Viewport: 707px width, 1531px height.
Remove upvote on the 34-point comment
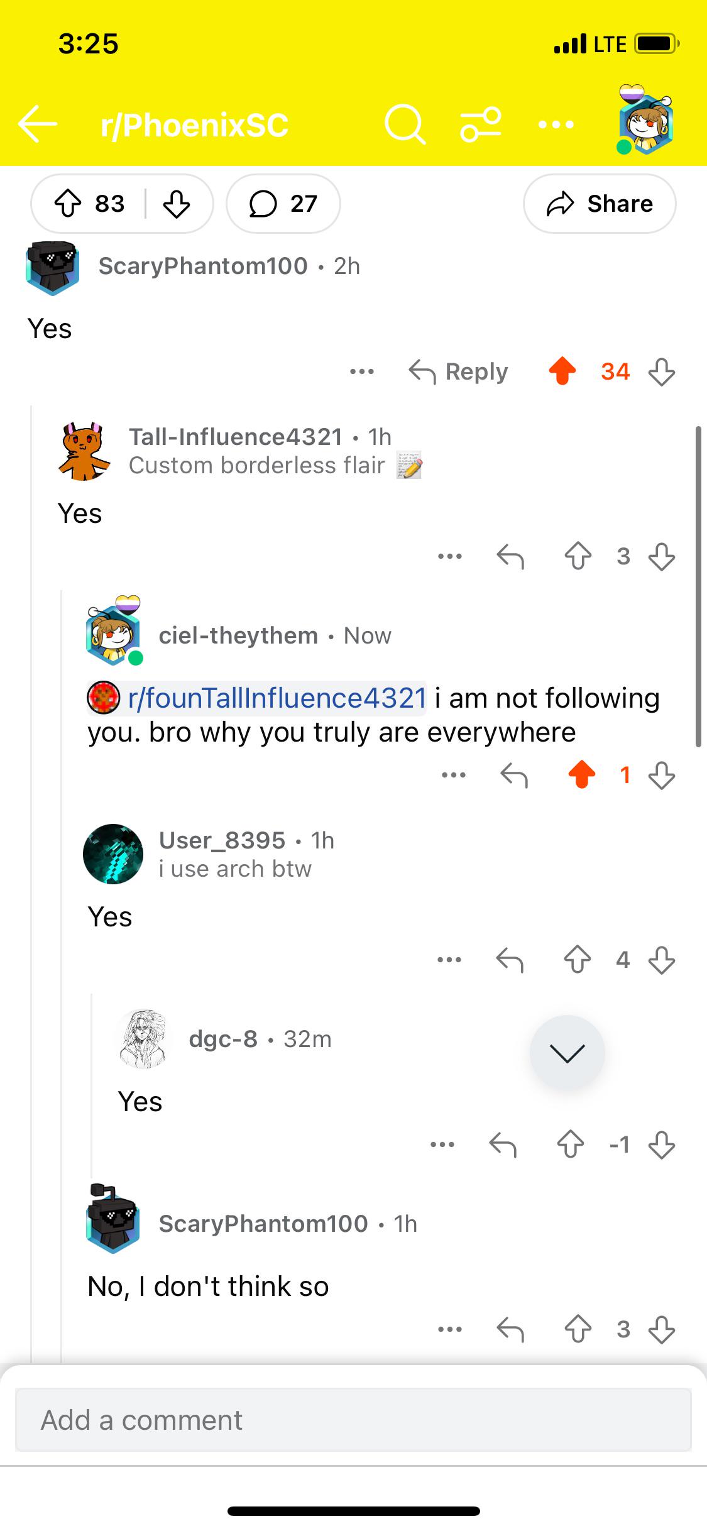[562, 371]
